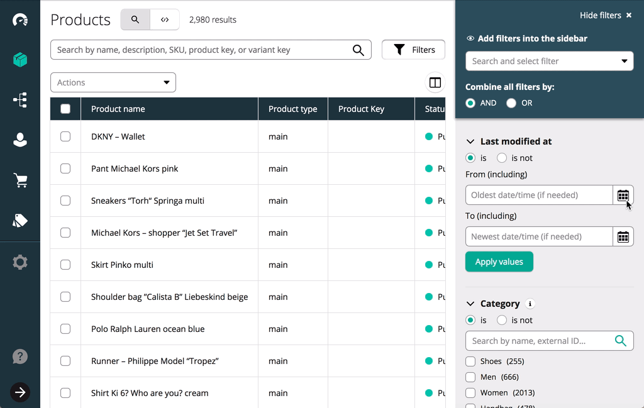Open the Categories tree icon in sidebar
The width and height of the screenshot is (644, 408).
[20, 100]
